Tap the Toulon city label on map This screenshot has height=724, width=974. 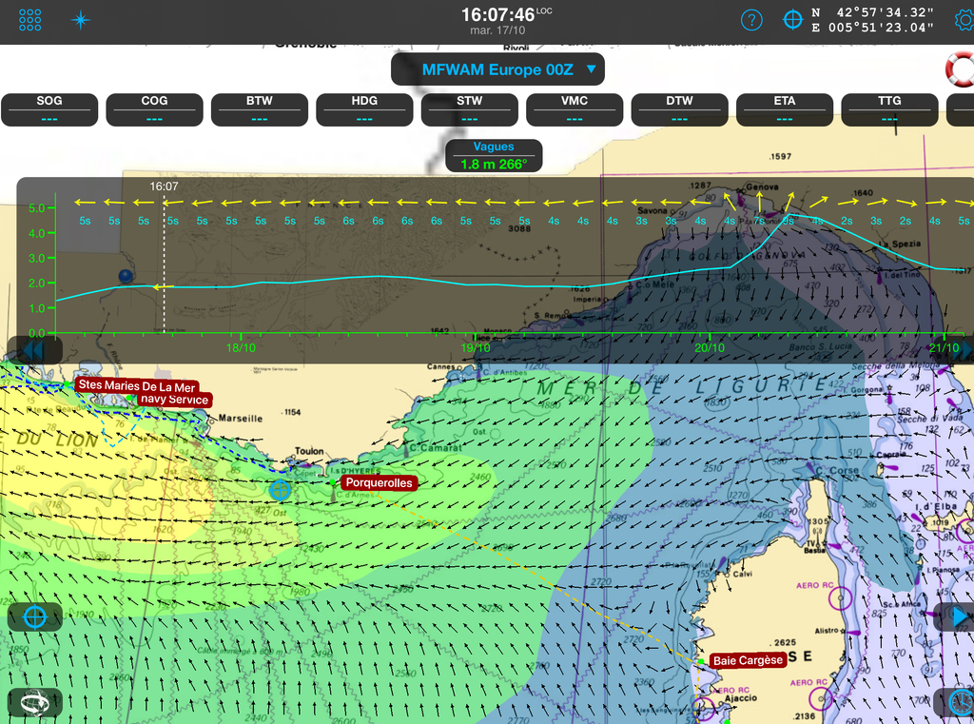309,451
